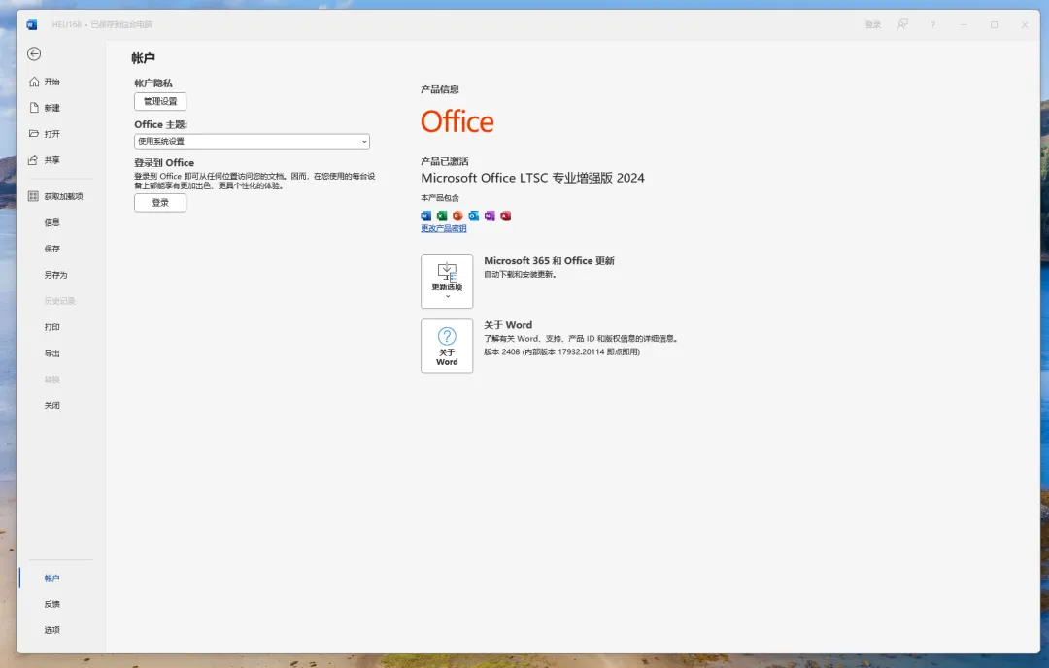
Task: Click the 产品信息 heading
Action: click(x=440, y=89)
